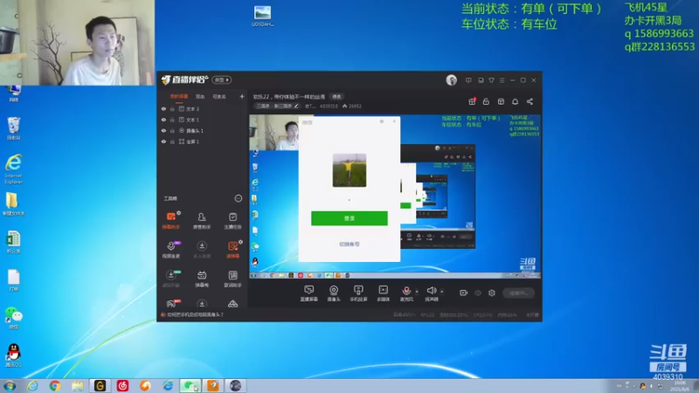Open toolbox more options circle button
The width and height of the screenshot is (699, 393).
[x=238, y=198]
